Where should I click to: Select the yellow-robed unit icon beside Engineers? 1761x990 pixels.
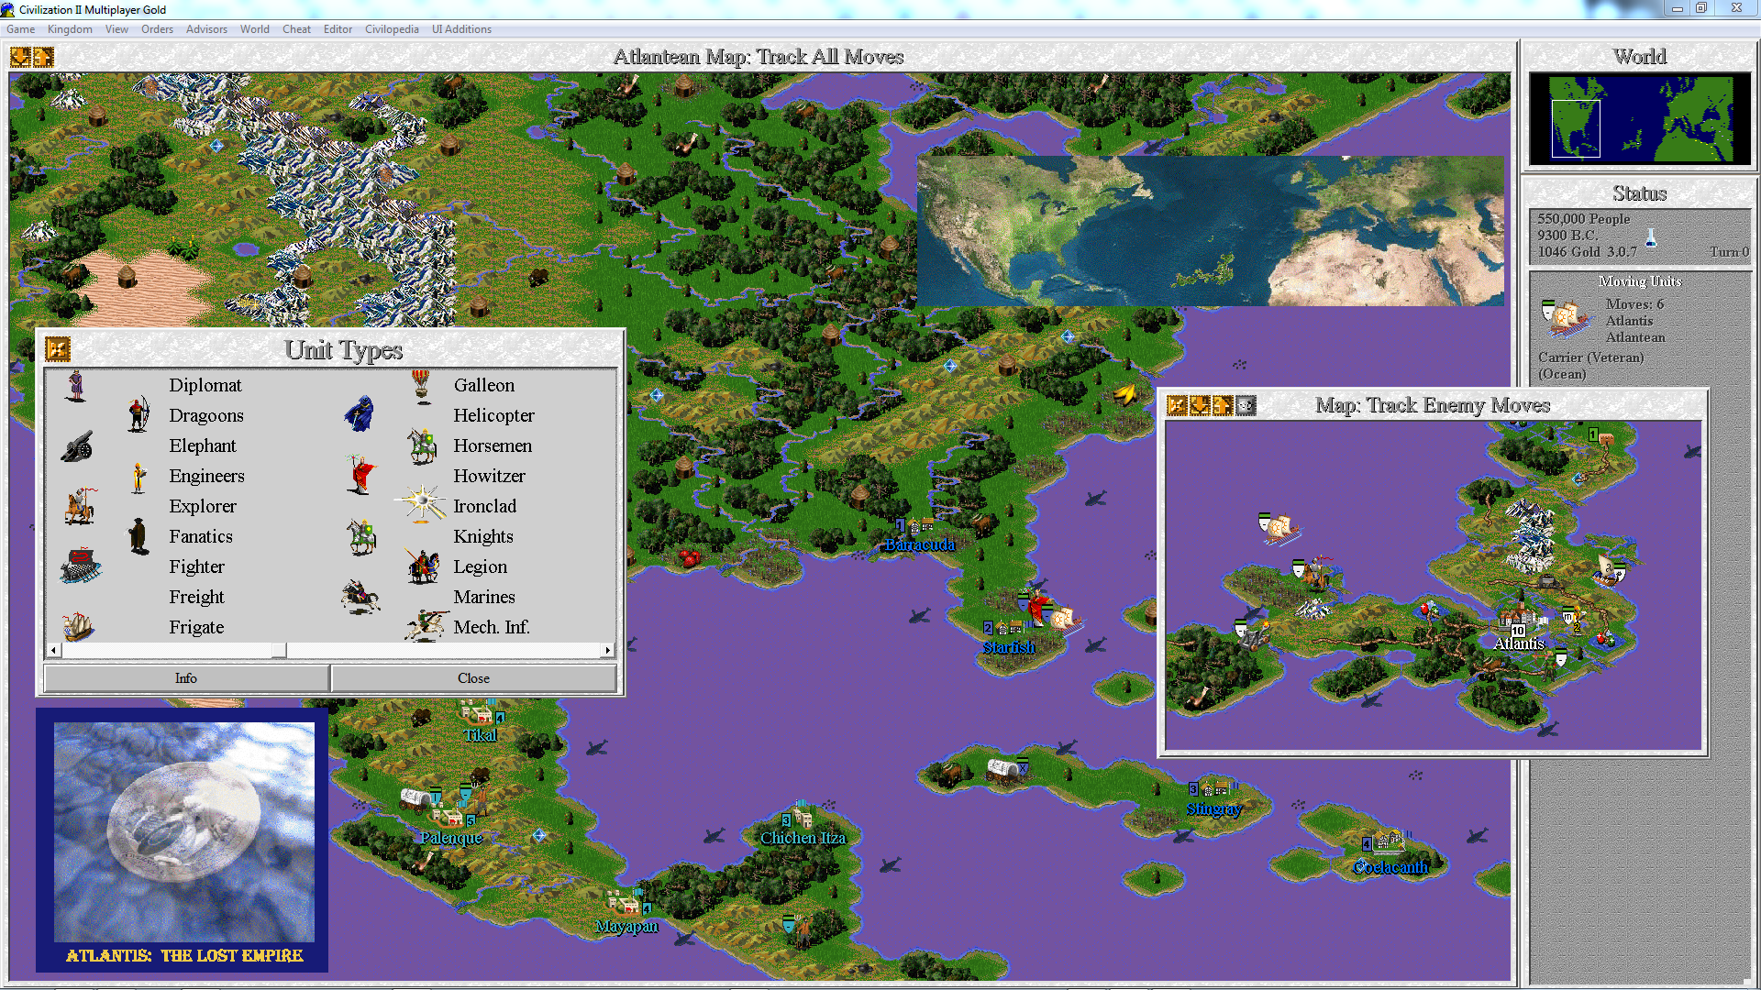click(138, 477)
